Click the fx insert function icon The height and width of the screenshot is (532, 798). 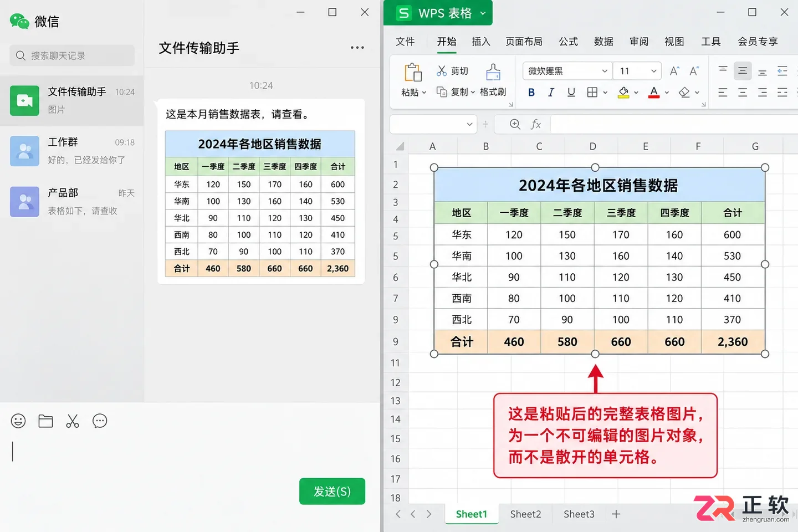tap(536, 124)
